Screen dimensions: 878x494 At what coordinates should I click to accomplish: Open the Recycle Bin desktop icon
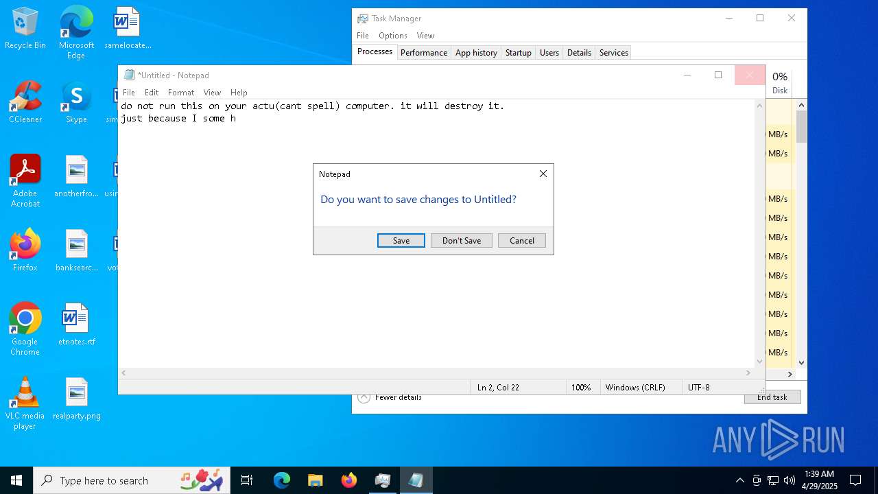[x=25, y=29]
